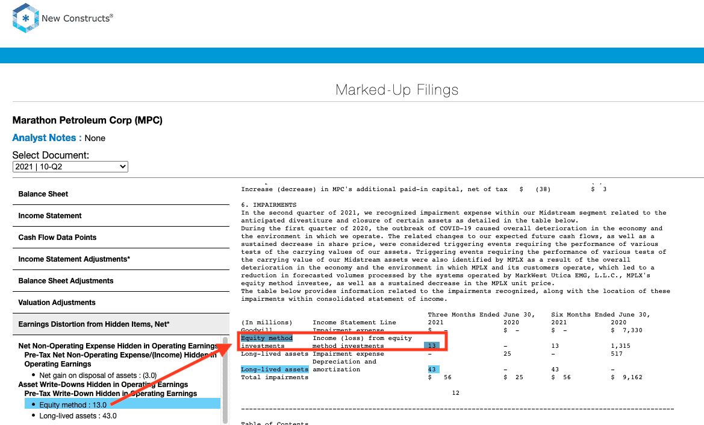Collapse Earnings Distortion from Hidden Items section
The image size is (704, 425).
[x=121, y=324]
